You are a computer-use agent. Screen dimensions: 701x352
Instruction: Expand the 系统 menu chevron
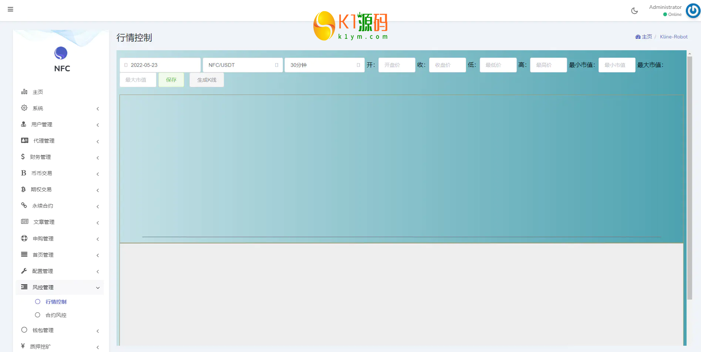[x=98, y=109]
